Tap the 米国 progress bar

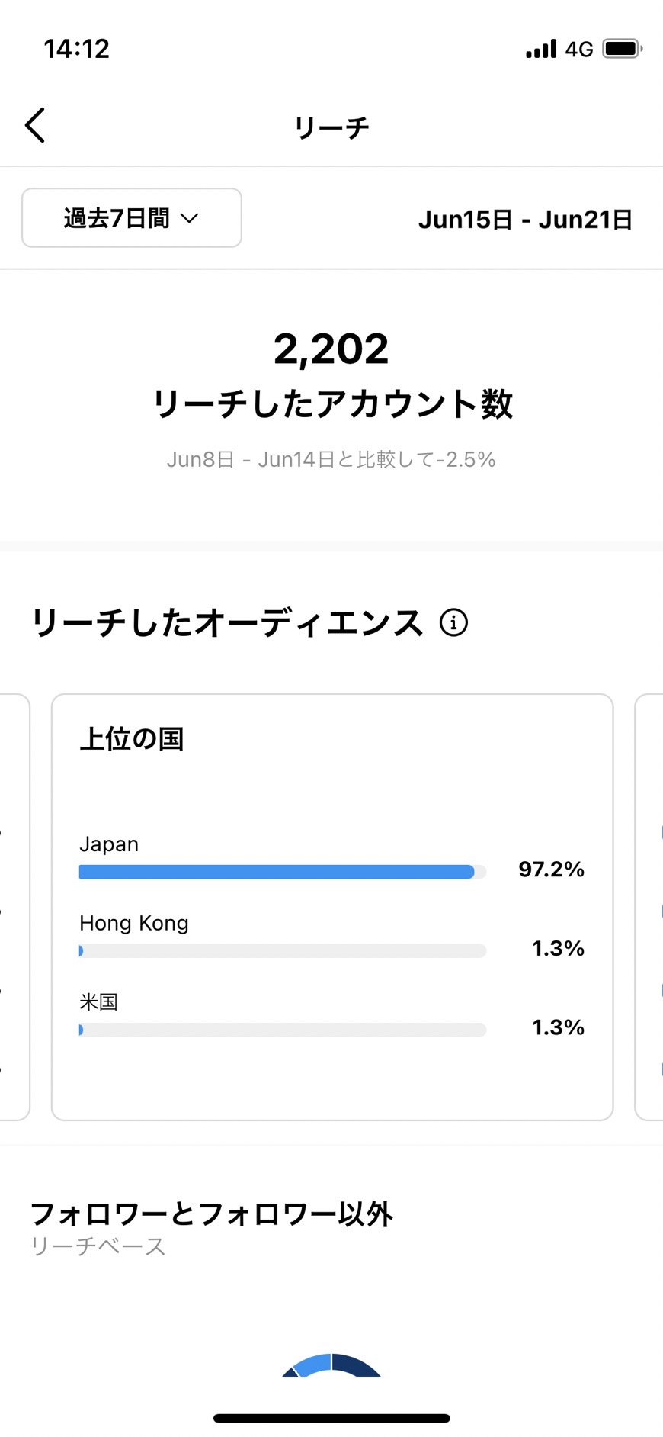pos(283,1030)
